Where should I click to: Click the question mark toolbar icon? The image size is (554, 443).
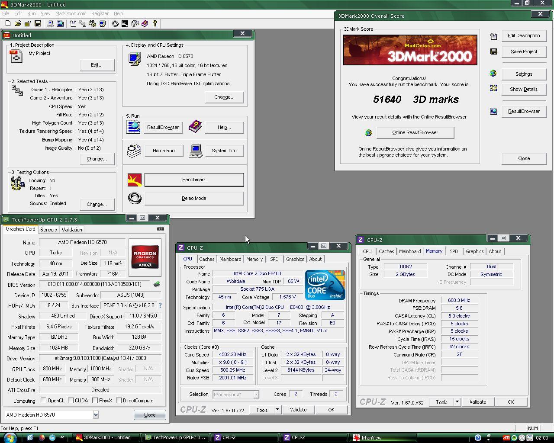tap(155, 23)
